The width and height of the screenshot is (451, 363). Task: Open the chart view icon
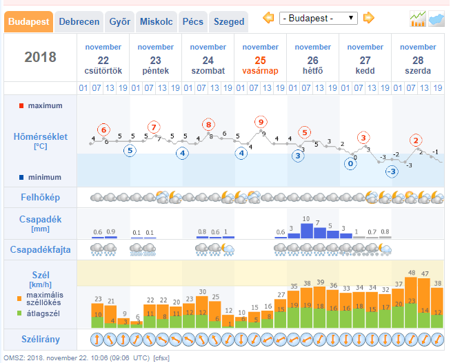pyautogui.click(x=417, y=19)
